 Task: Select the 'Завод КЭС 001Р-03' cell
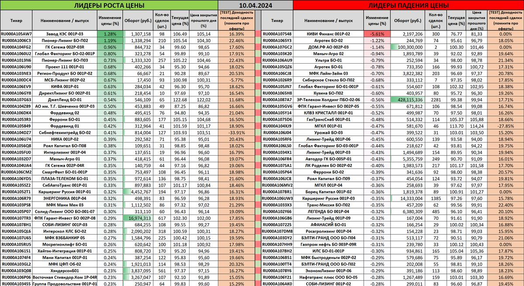(x=65, y=34)
